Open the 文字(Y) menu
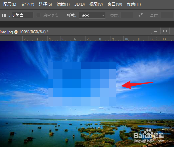This screenshot has width=174, height=147. point(28,4)
